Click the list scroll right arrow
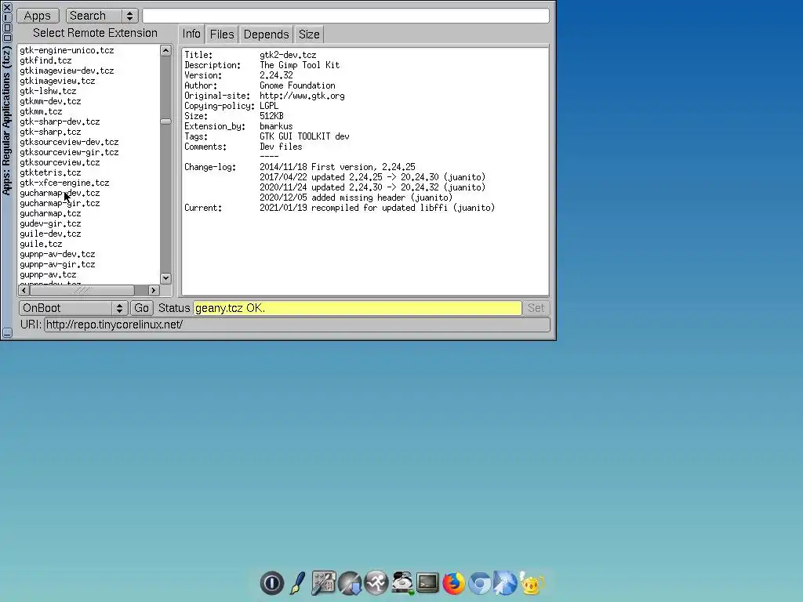 (x=153, y=290)
